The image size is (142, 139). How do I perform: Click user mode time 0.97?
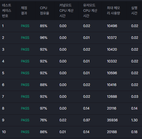(x=86, y=120)
